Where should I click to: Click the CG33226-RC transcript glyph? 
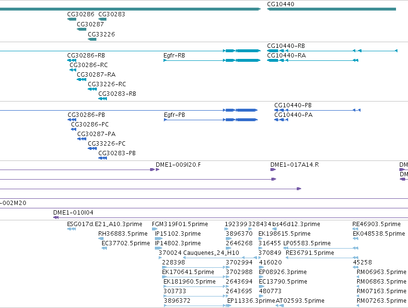(93, 89)
